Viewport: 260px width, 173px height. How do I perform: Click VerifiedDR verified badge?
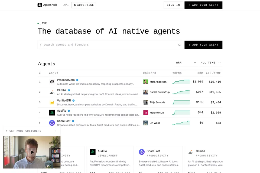click(x=73, y=101)
